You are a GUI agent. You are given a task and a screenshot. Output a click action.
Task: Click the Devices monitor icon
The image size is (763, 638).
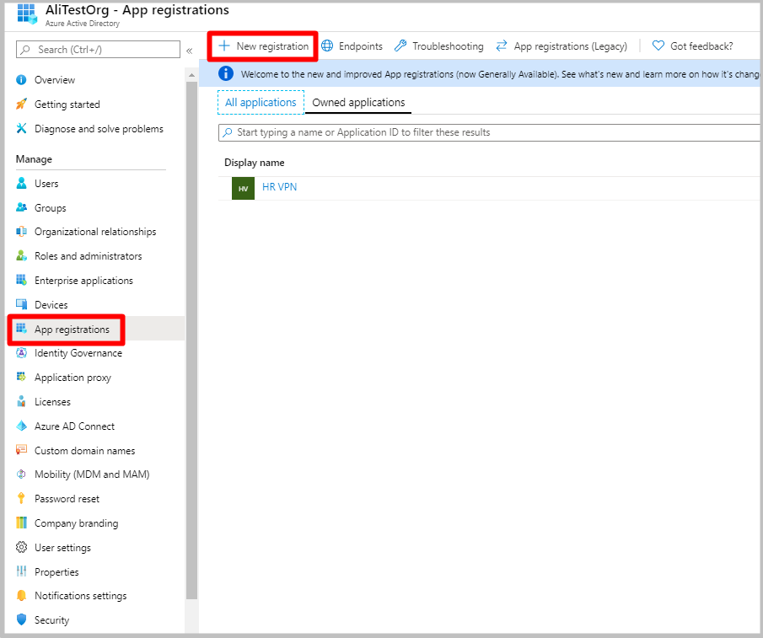(x=21, y=304)
